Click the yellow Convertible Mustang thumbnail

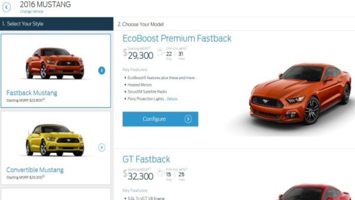pos(55,140)
